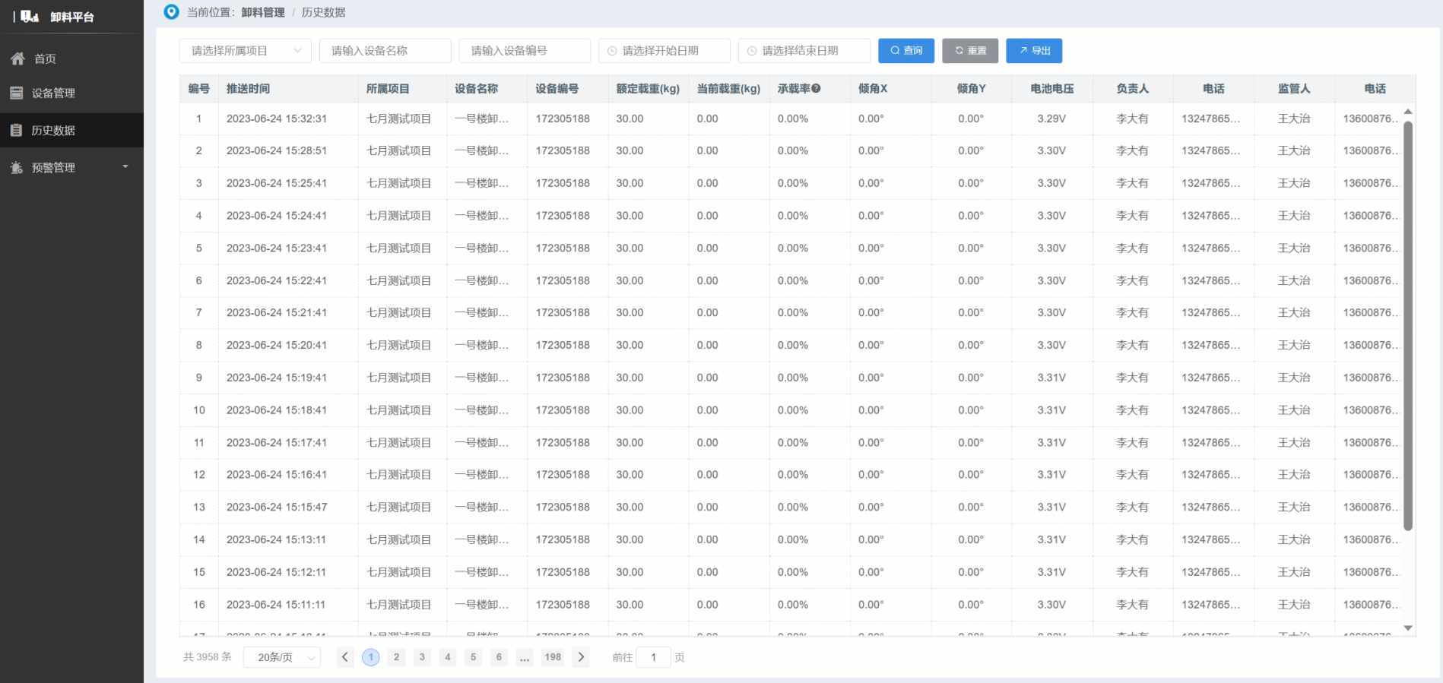Jump to page 198
This screenshot has height=683, width=1443.
click(x=553, y=657)
